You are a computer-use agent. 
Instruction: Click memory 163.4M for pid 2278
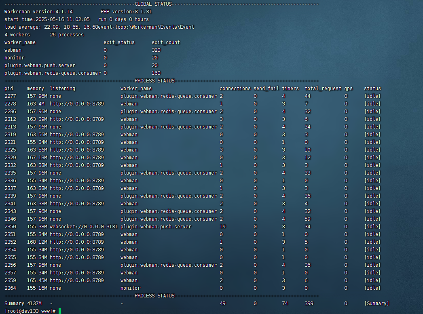36,104
